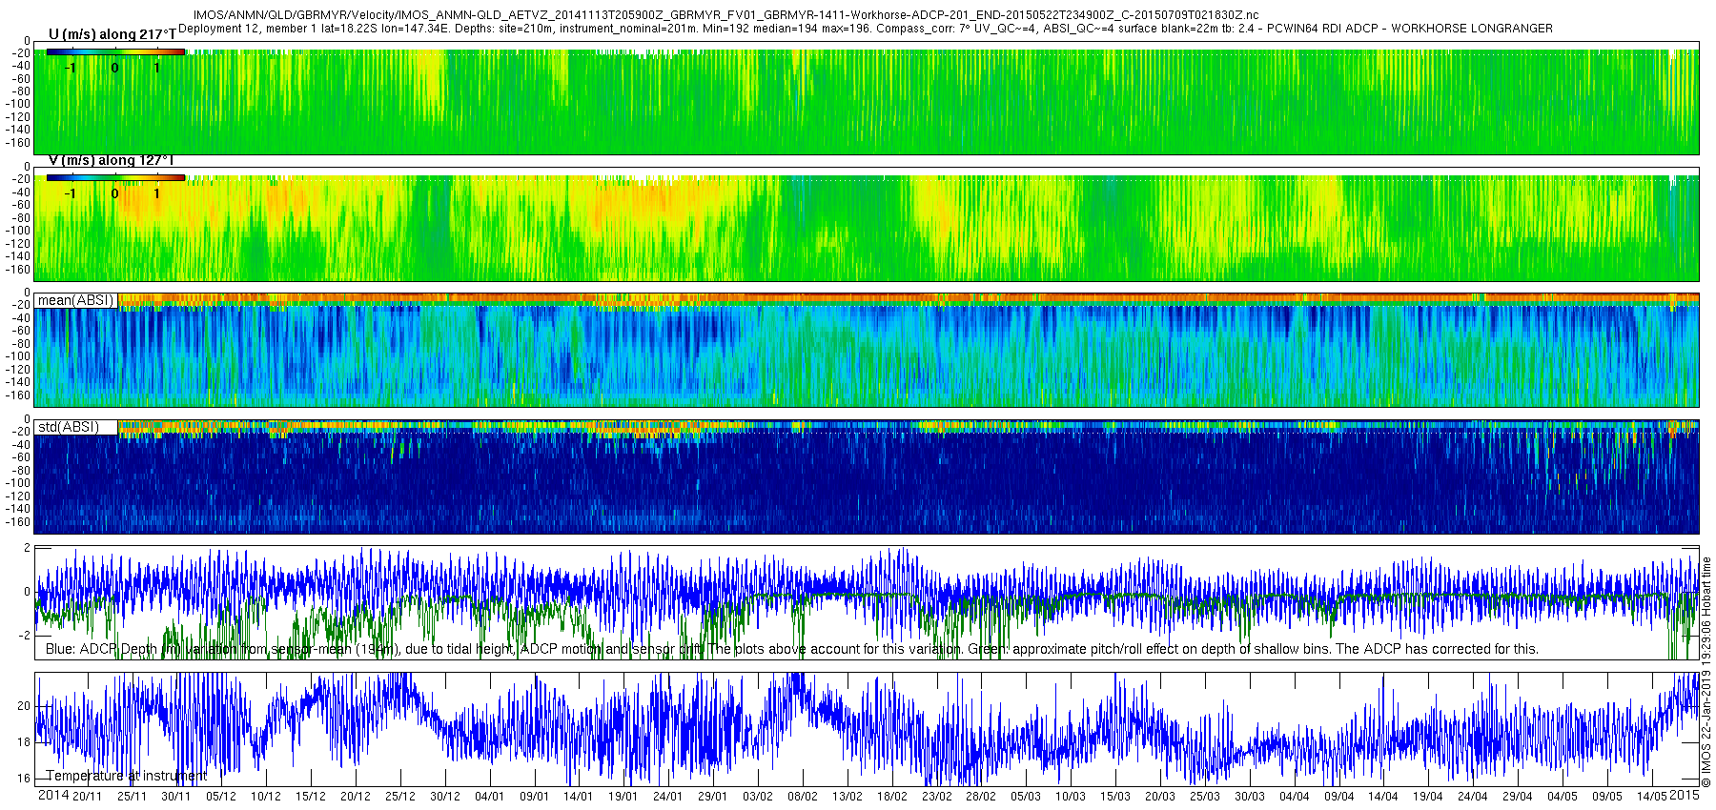Click the Temperature at instrument label
The height and width of the screenshot is (810, 1716).
(x=126, y=776)
